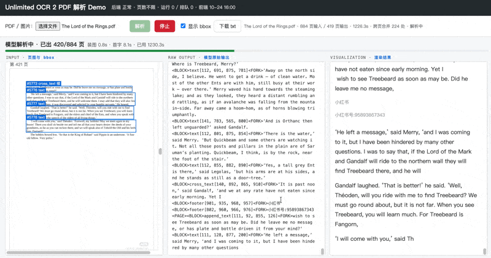Click the raw footer line ending 小红书号:95893867343

click(x=242, y=209)
